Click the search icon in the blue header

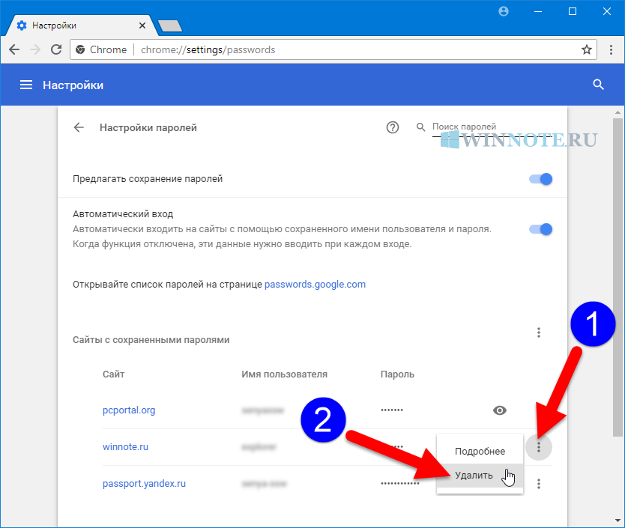(598, 85)
